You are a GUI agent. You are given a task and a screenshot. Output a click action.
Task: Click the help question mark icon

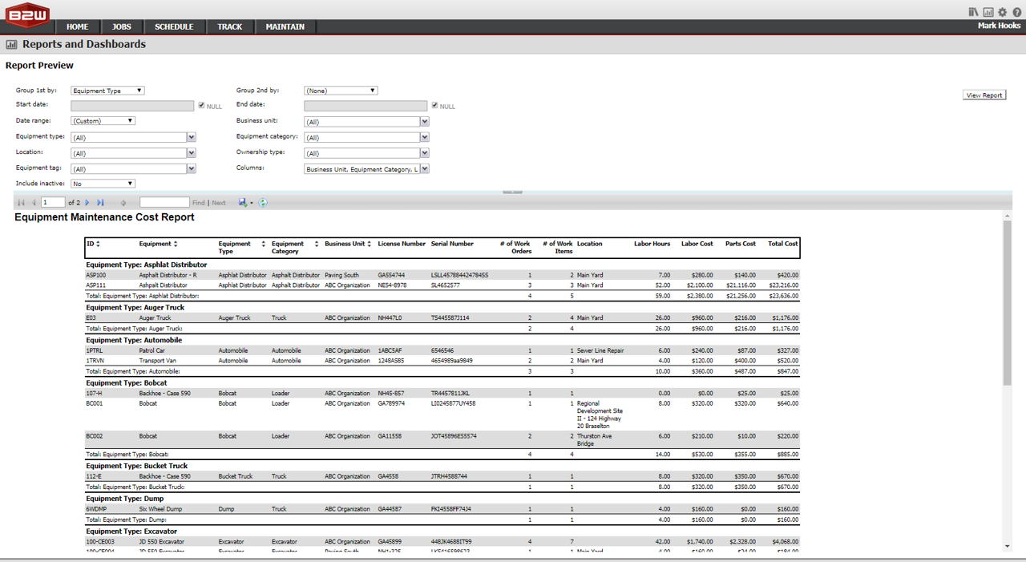tap(1017, 12)
